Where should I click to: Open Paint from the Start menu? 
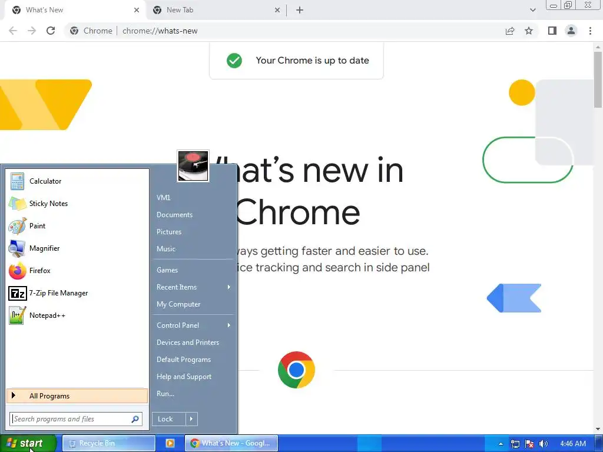[77, 225]
